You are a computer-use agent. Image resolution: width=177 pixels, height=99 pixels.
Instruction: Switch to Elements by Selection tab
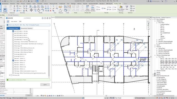[x=27, y=28]
